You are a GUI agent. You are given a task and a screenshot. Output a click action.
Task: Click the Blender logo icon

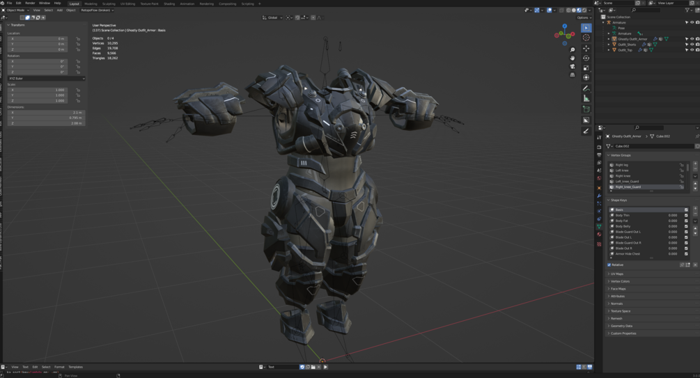click(3, 3)
